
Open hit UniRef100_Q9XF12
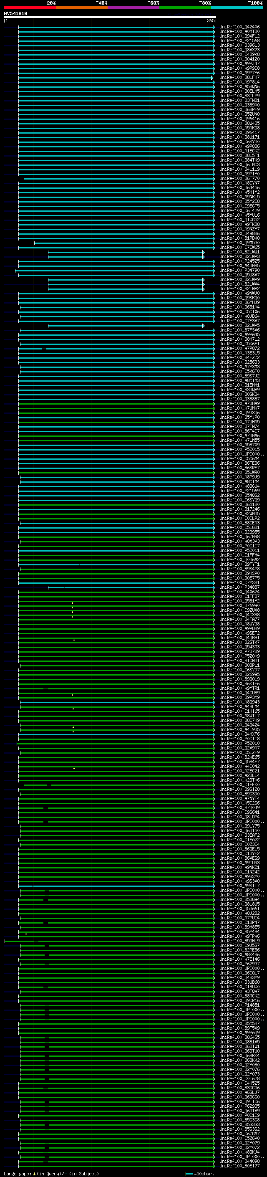click(x=239, y=36)
